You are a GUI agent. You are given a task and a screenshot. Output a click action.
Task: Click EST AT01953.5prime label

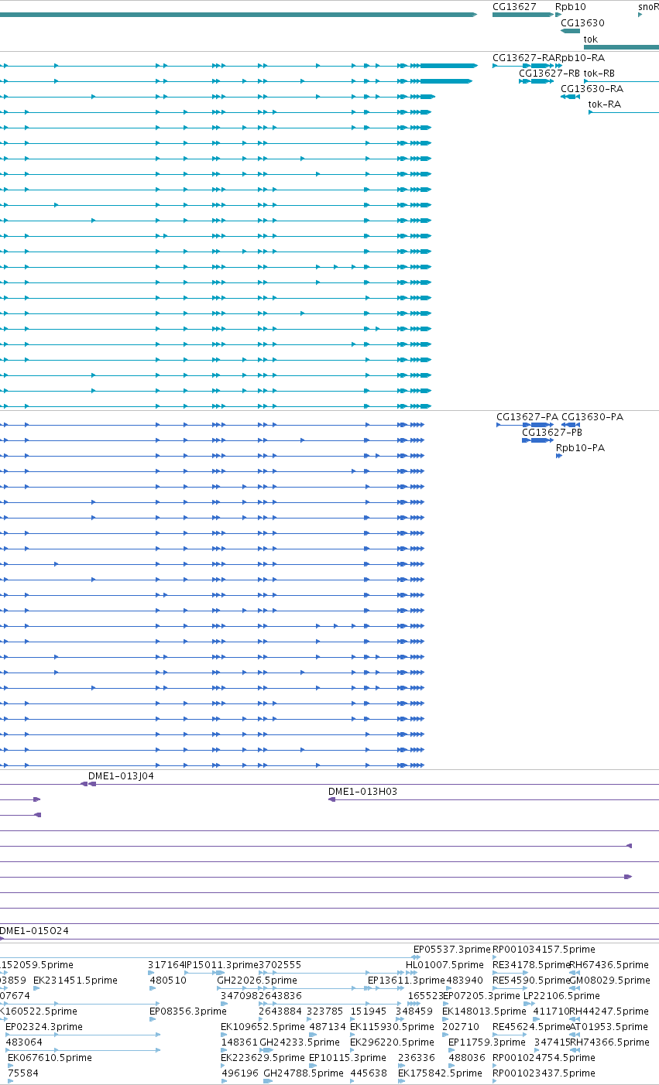coord(608,1027)
